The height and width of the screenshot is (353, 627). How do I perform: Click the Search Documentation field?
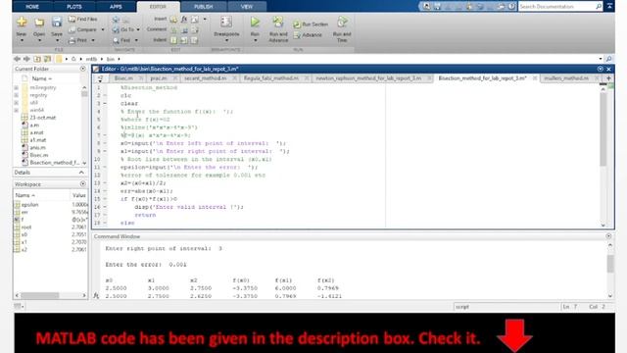pyautogui.click(x=556, y=7)
